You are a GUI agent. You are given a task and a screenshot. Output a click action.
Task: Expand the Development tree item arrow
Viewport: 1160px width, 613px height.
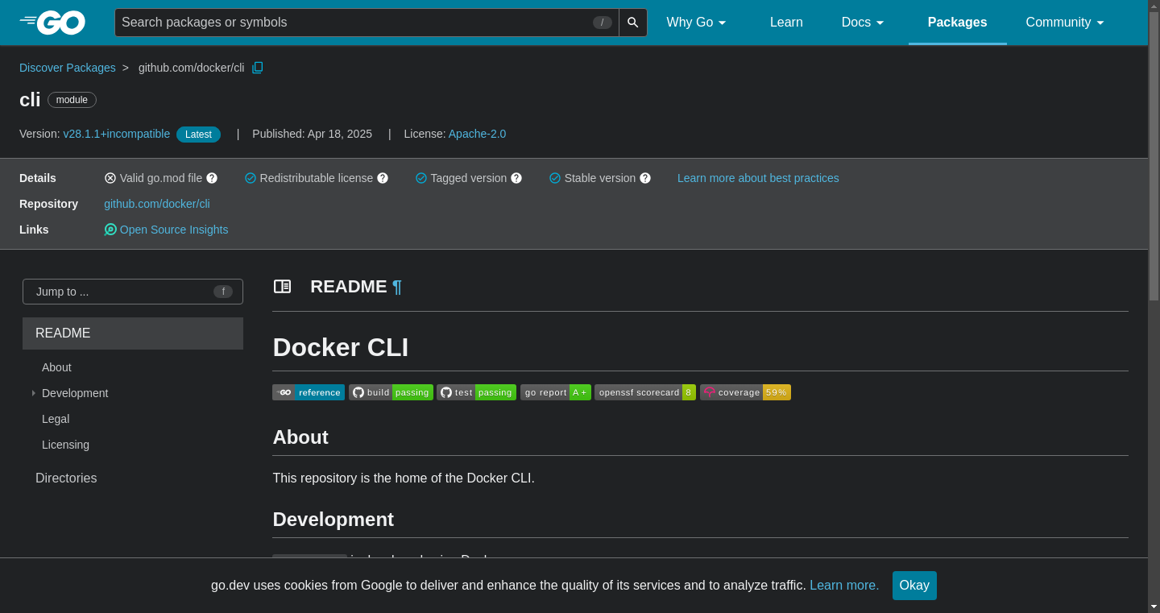pos(33,393)
